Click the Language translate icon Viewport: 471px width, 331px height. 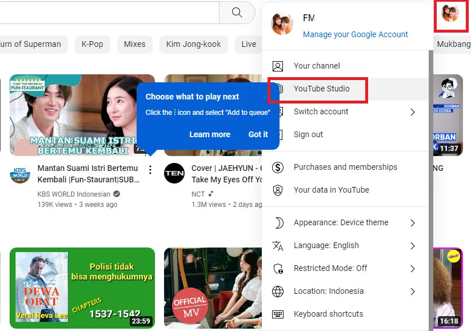pyautogui.click(x=278, y=246)
